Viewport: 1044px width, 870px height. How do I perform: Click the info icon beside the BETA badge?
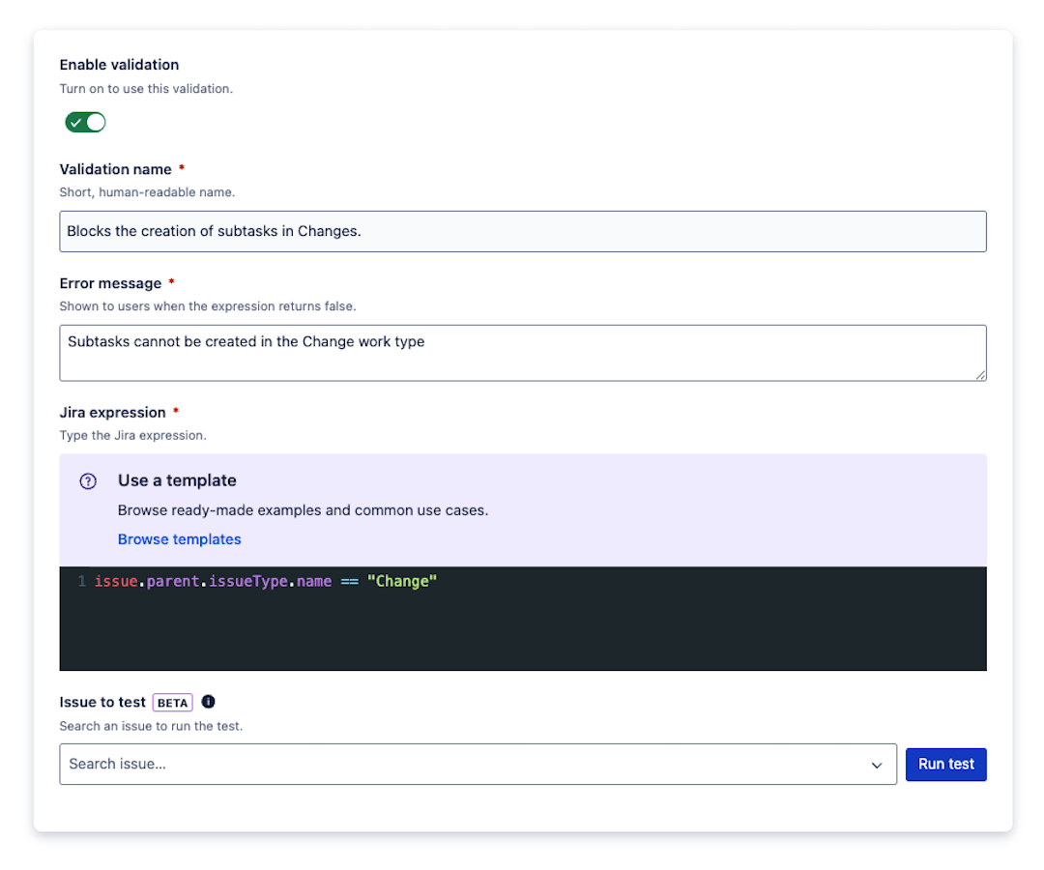pos(208,702)
